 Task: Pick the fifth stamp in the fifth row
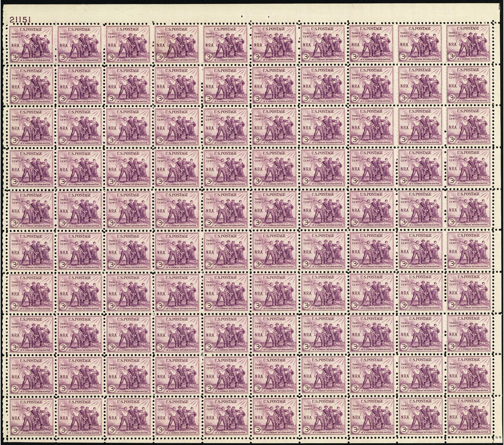[x=225, y=210]
